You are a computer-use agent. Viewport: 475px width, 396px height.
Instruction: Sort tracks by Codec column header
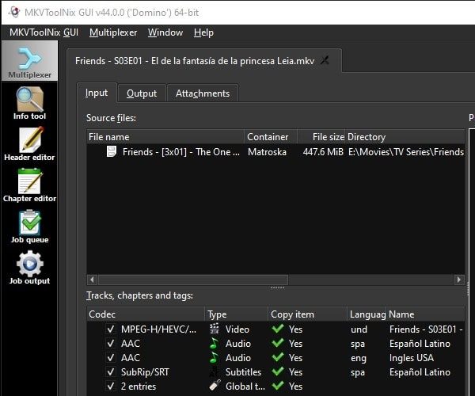click(x=146, y=314)
